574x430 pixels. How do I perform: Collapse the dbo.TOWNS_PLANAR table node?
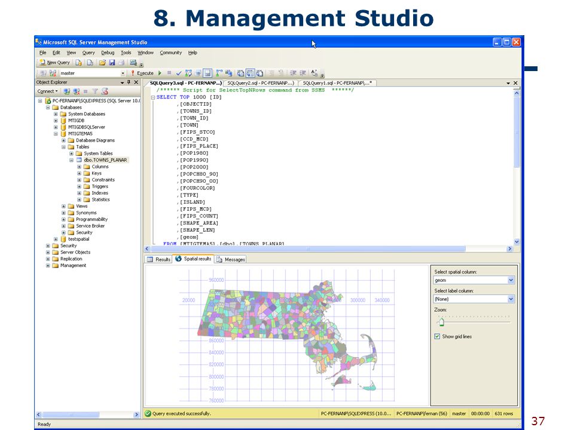pyautogui.click(x=71, y=160)
